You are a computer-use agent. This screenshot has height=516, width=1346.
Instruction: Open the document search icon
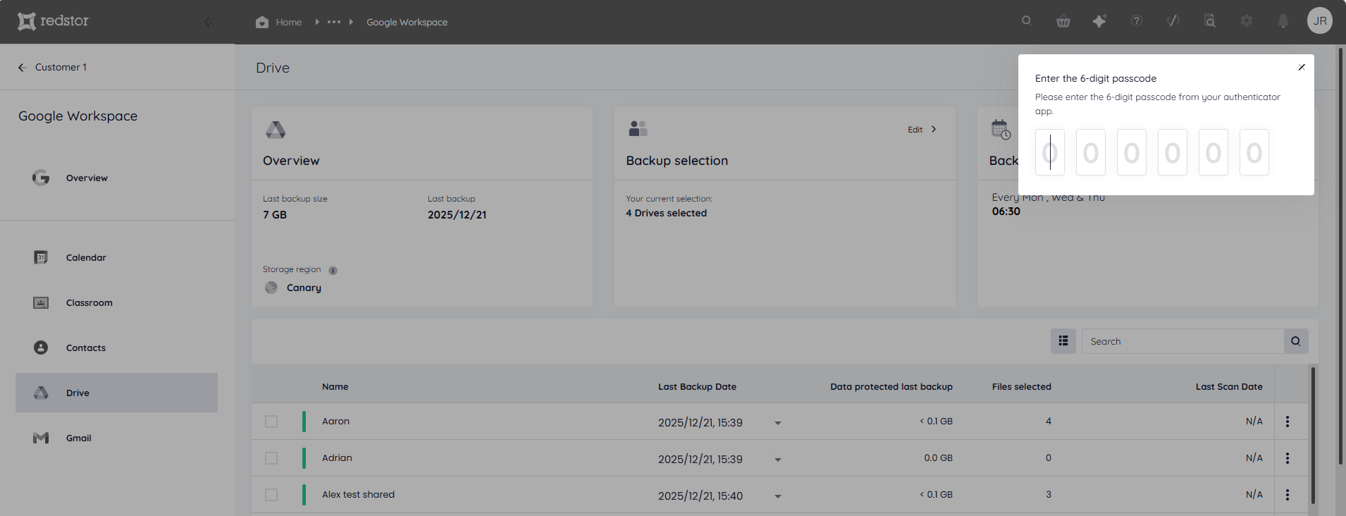coord(1210,21)
